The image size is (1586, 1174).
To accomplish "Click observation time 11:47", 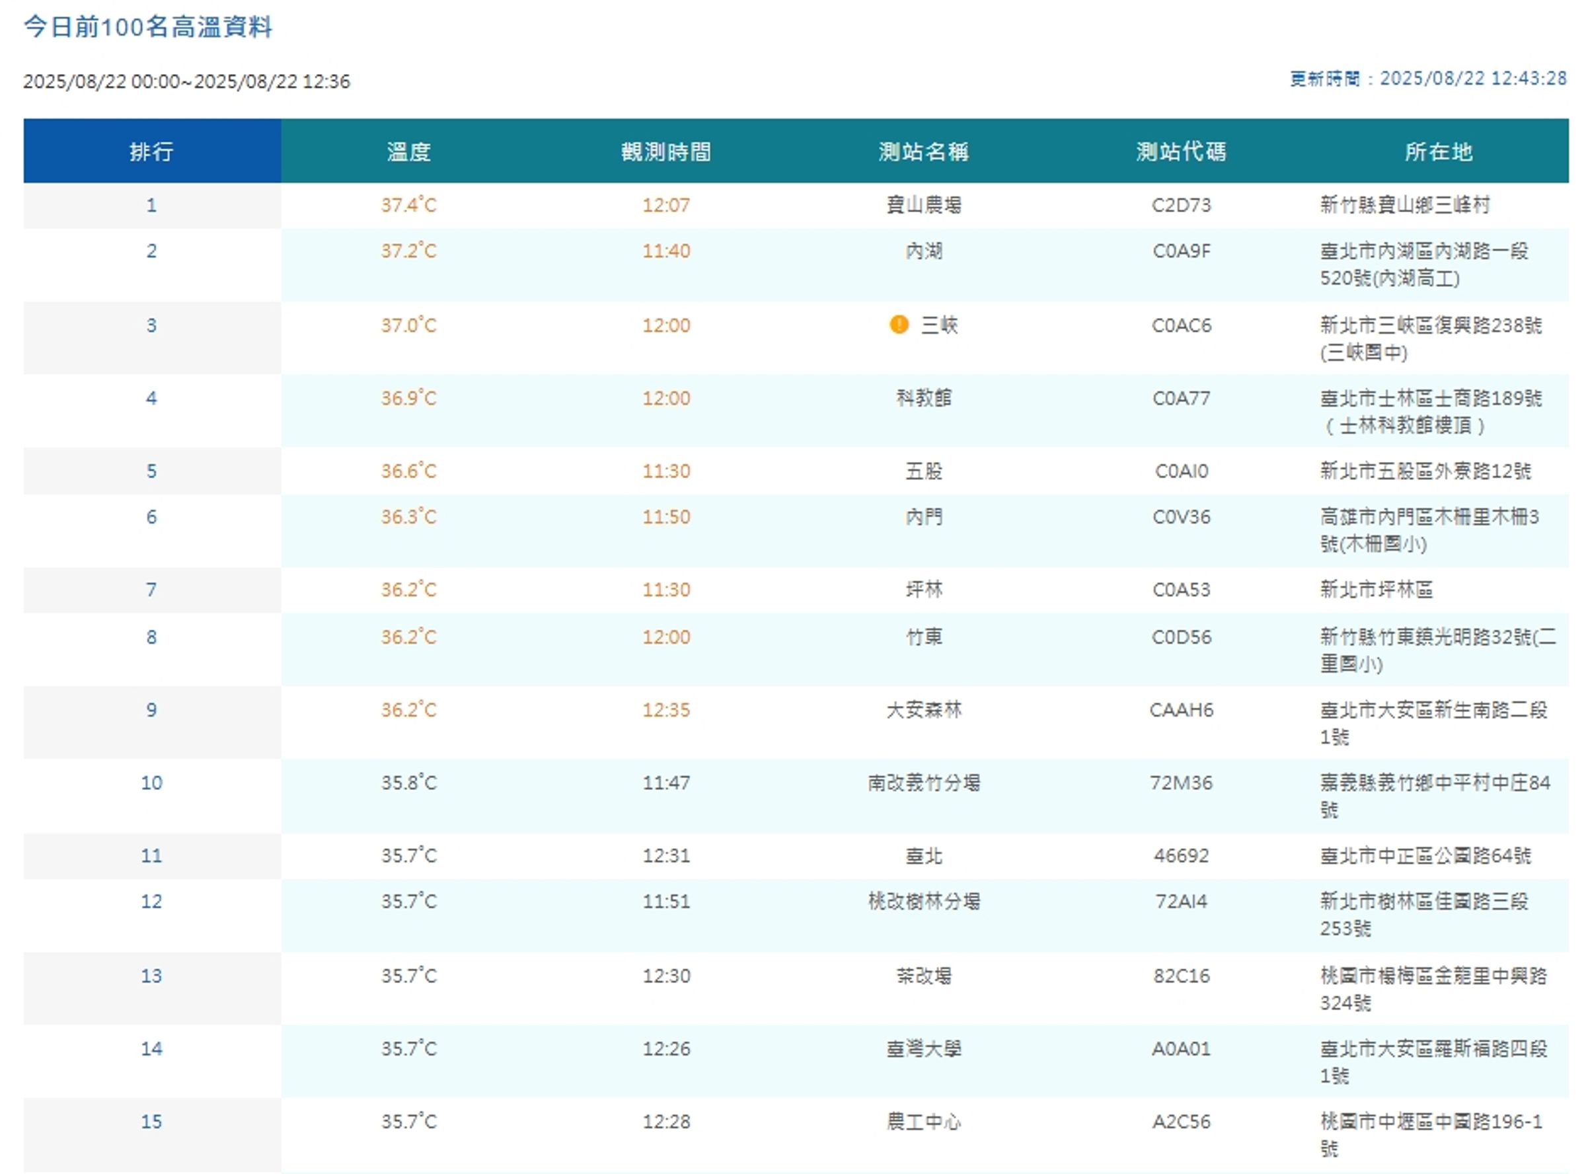I will [x=666, y=783].
